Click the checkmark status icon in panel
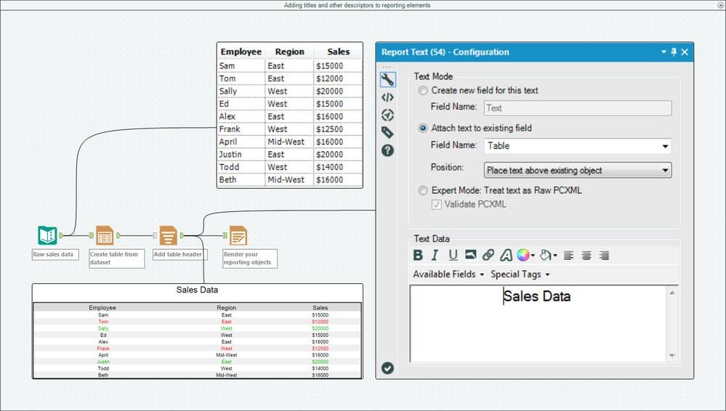The height and width of the screenshot is (411, 726). (x=387, y=368)
